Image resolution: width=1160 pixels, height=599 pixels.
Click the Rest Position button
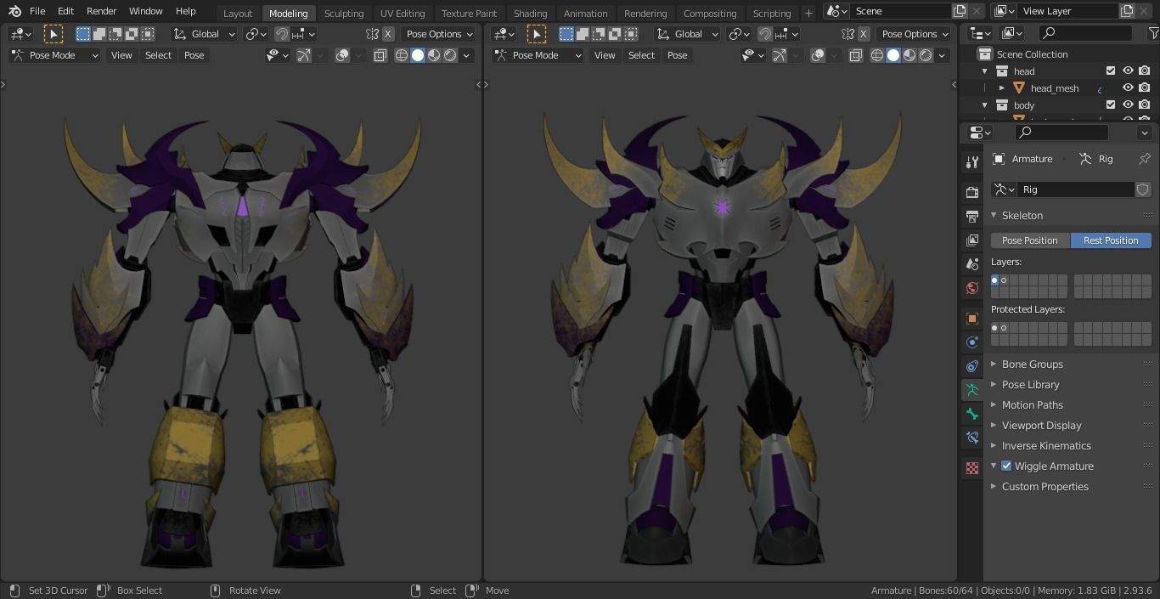1111,240
